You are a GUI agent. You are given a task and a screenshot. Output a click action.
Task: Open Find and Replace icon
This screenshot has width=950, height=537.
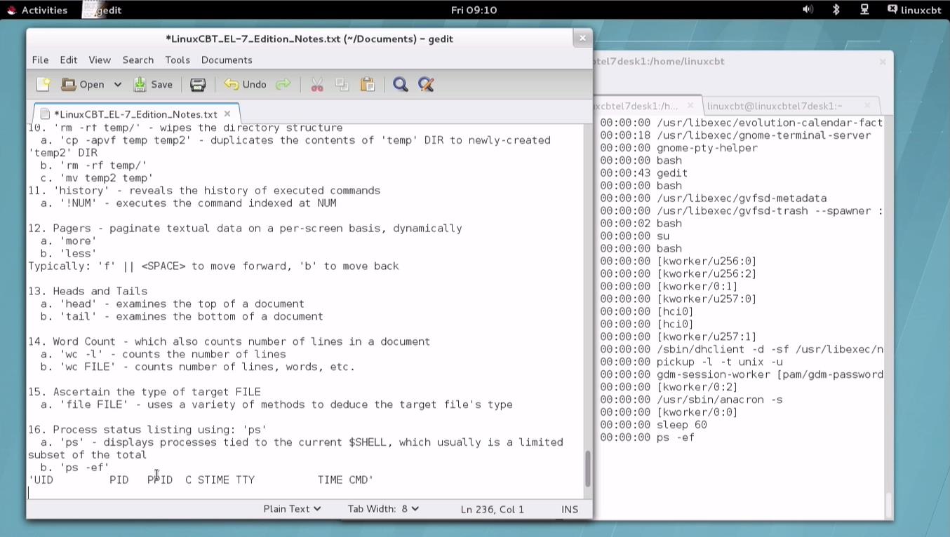(x=426, y=84)
